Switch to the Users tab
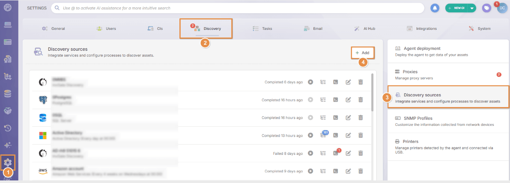The image size is (510, 183). 106,29
